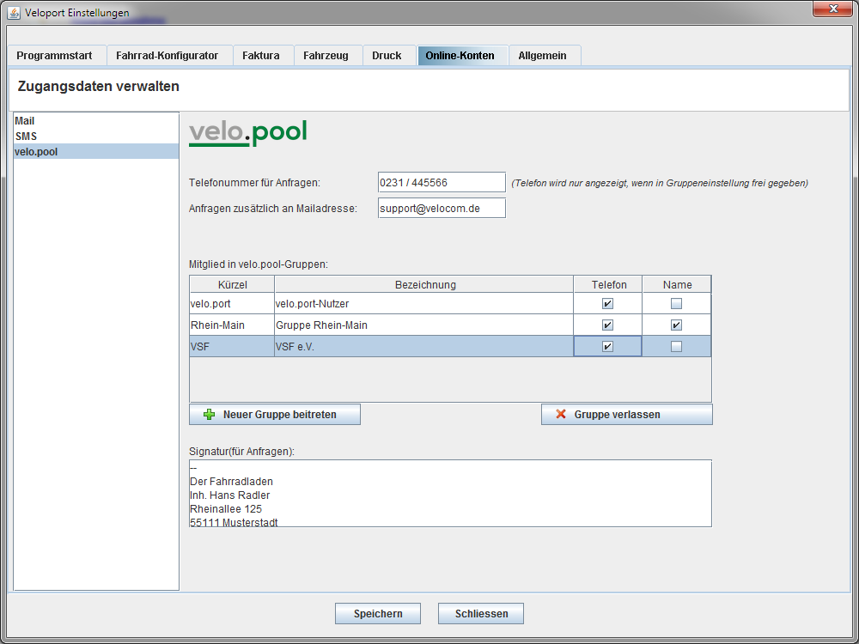Click the Inh. Hans Radler signature line

(x=230, y=495)
